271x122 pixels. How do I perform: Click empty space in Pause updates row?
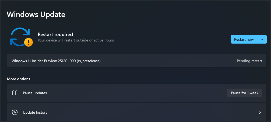pos(136,93)
